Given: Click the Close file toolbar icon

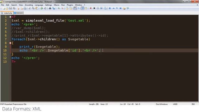Looking at the screenshot, I should pyautogui.click(x=18, y=8).
